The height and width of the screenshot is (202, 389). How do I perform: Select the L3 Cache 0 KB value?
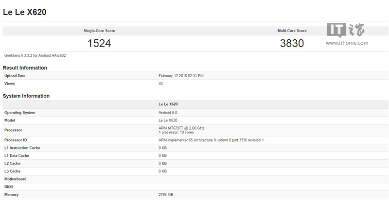pos(163,171)
